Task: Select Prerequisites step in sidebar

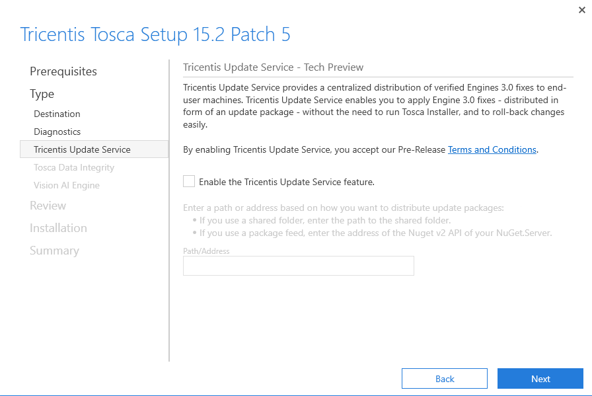Action: tap(63, 71)
